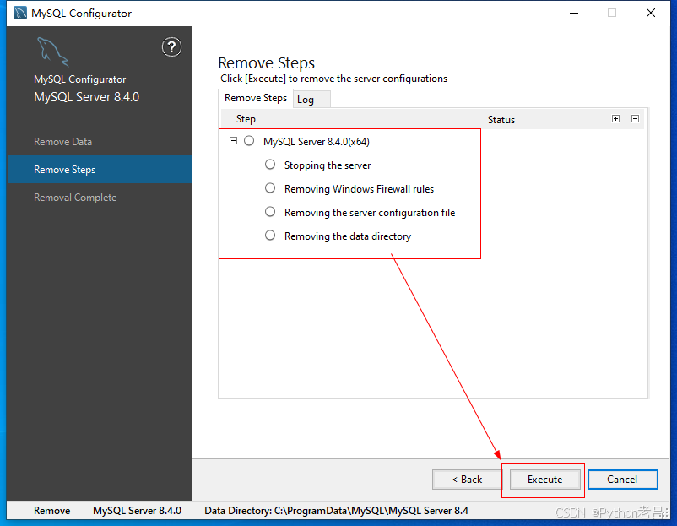Click the Removing the data directory circle

point(270,236)
